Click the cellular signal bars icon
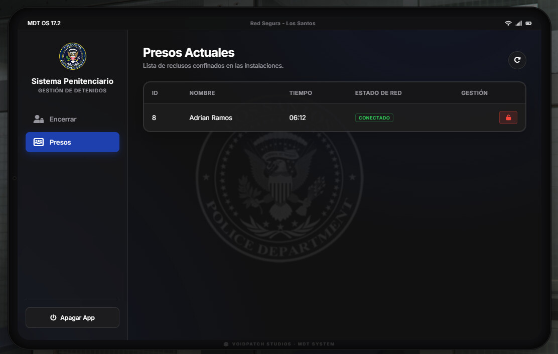 (x=518, y=23)
